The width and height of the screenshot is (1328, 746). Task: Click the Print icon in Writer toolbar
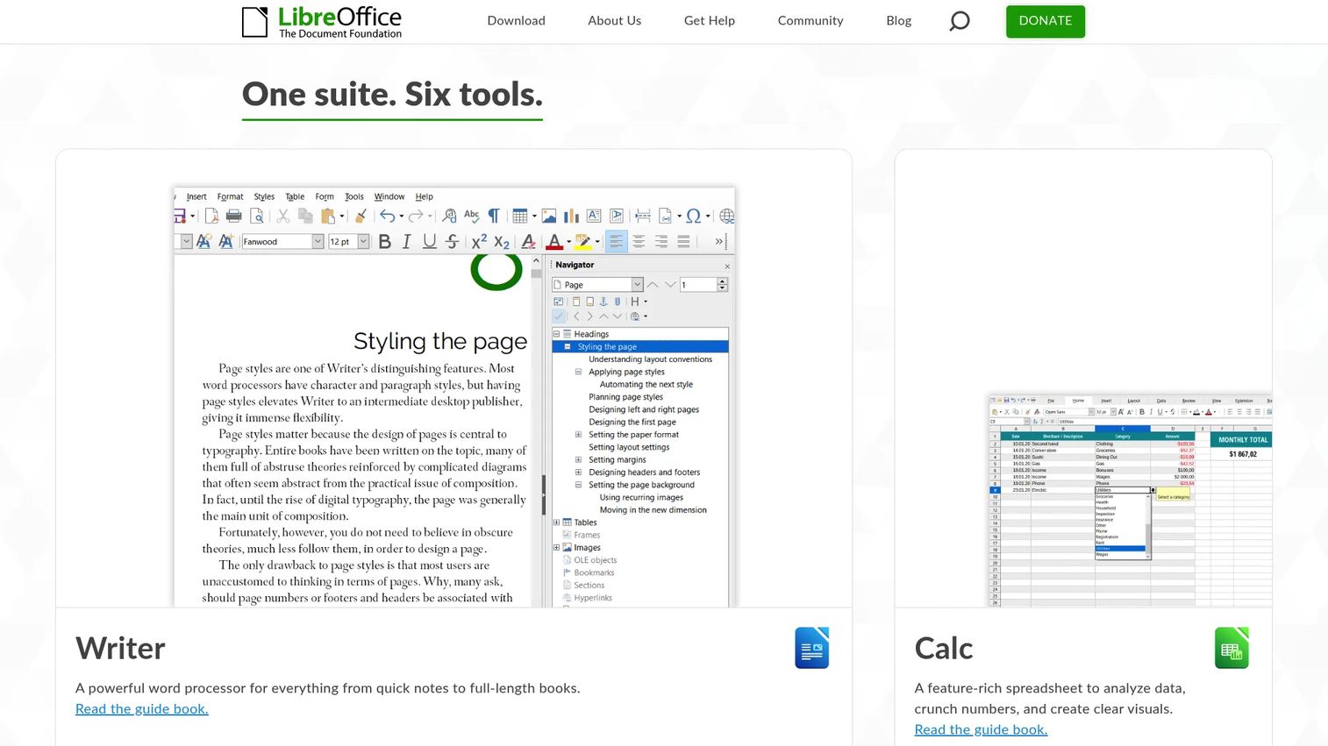click(234, 216)
